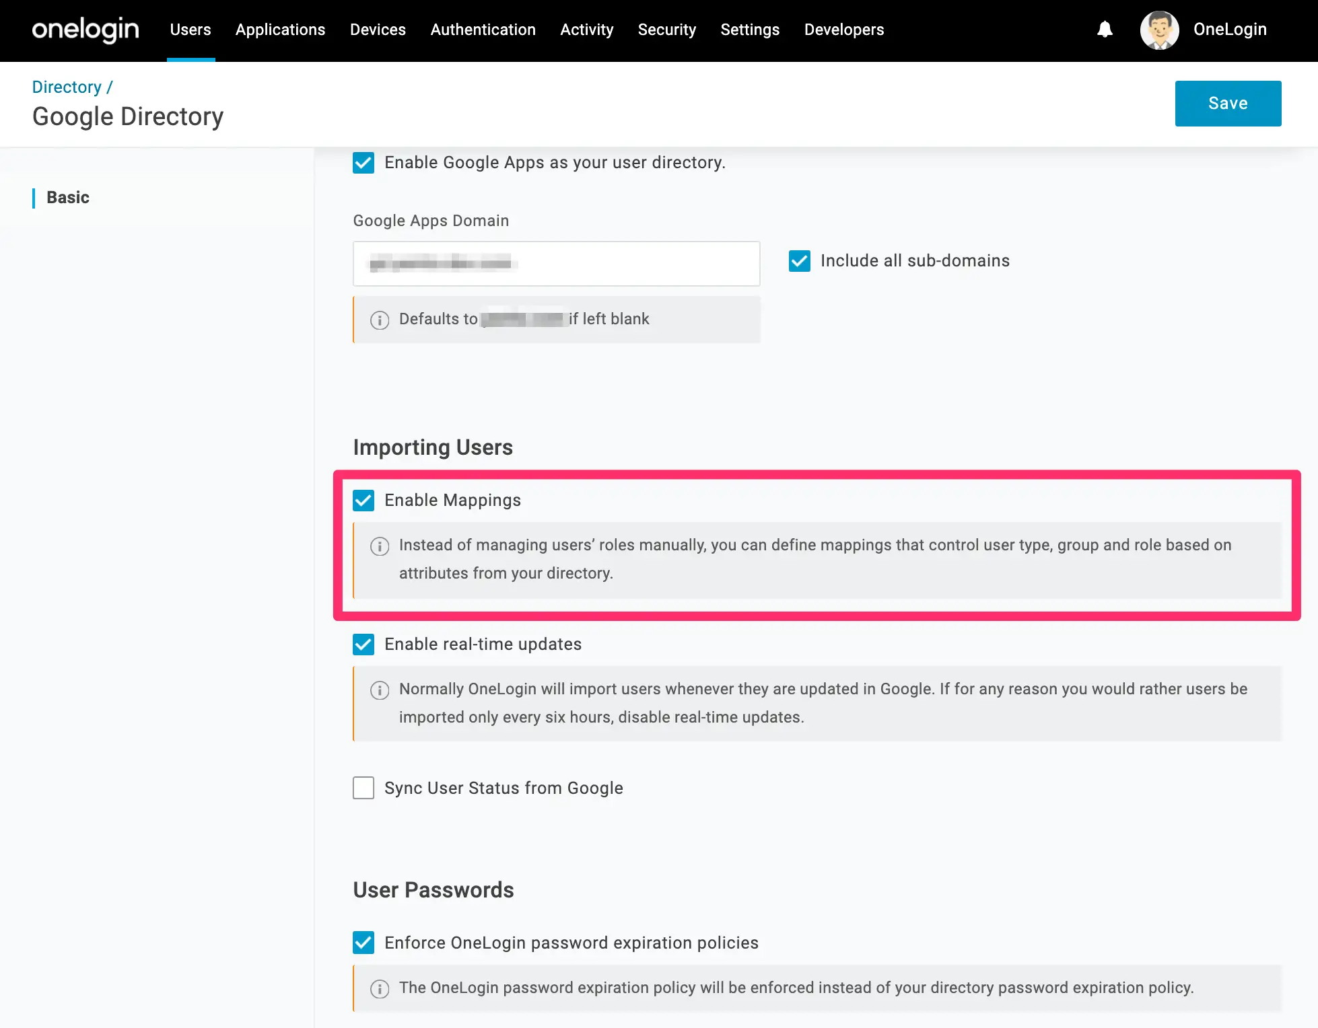The height and width of the screenshot is (1028, 1318).
Task: Open the OneLogin account dropdown
Action: pos(1230,30)
